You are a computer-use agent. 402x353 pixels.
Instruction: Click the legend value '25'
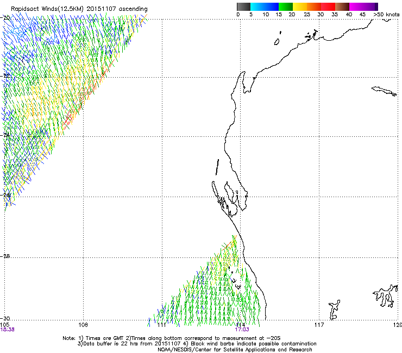click(307, 14)
